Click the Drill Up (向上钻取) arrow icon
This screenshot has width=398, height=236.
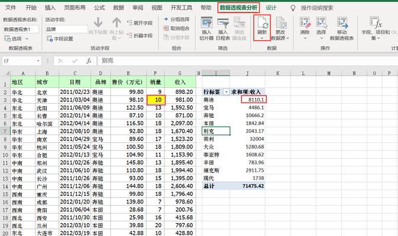(x=117, y=22)
